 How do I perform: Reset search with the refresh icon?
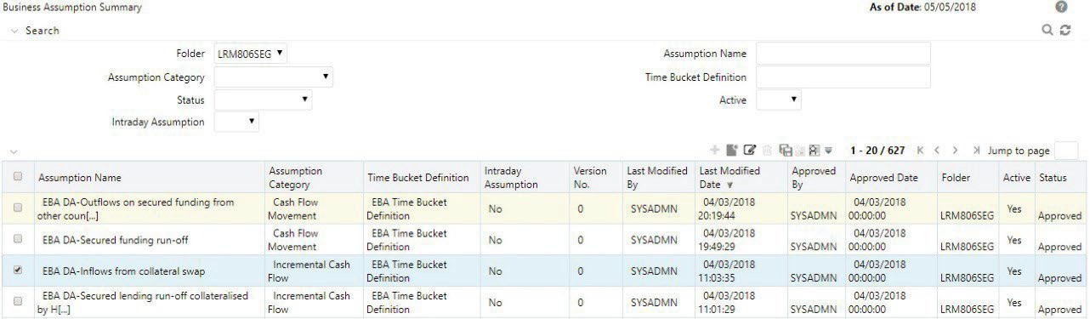click(x=1065, y=31)
